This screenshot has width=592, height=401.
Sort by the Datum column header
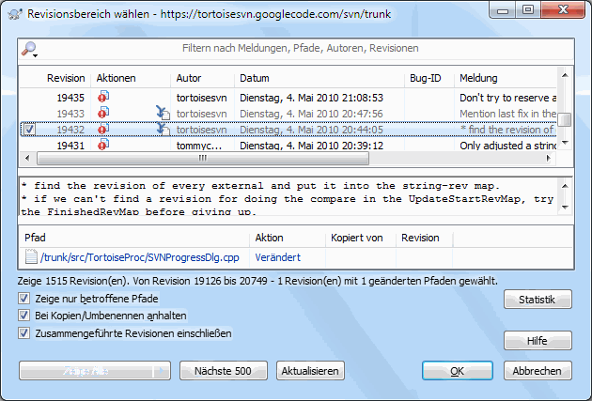(319, 78)
